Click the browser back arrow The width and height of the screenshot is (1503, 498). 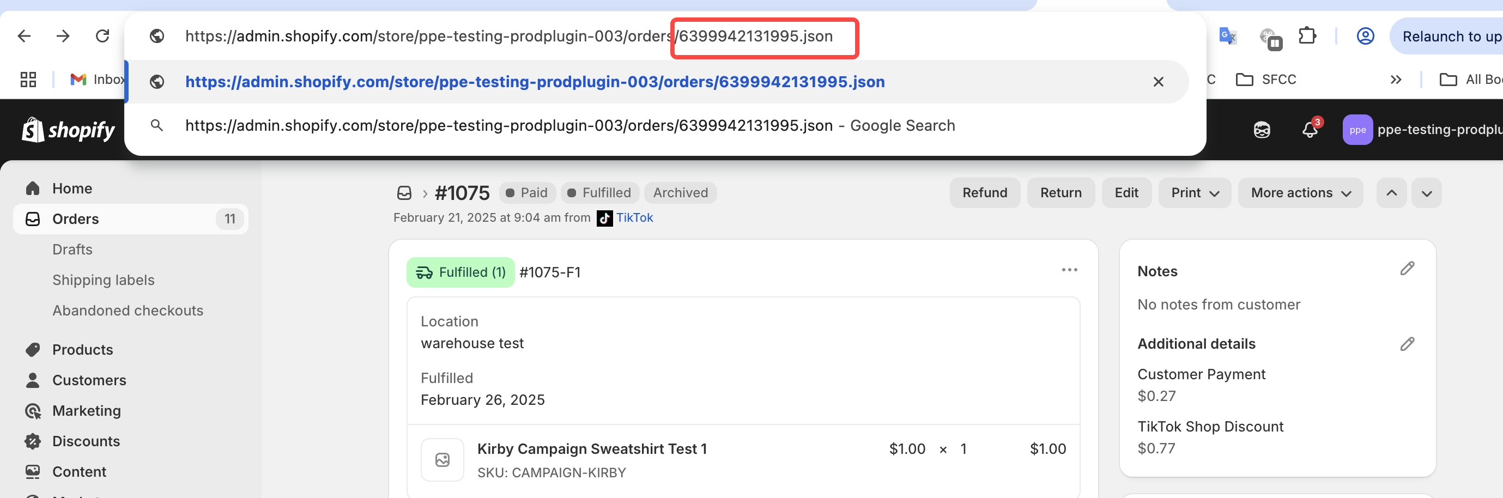pyautogui.click(x=25, y=36)
